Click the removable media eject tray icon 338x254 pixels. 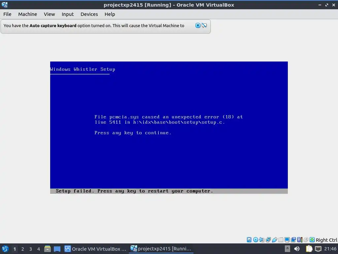(x=287, y=249)
